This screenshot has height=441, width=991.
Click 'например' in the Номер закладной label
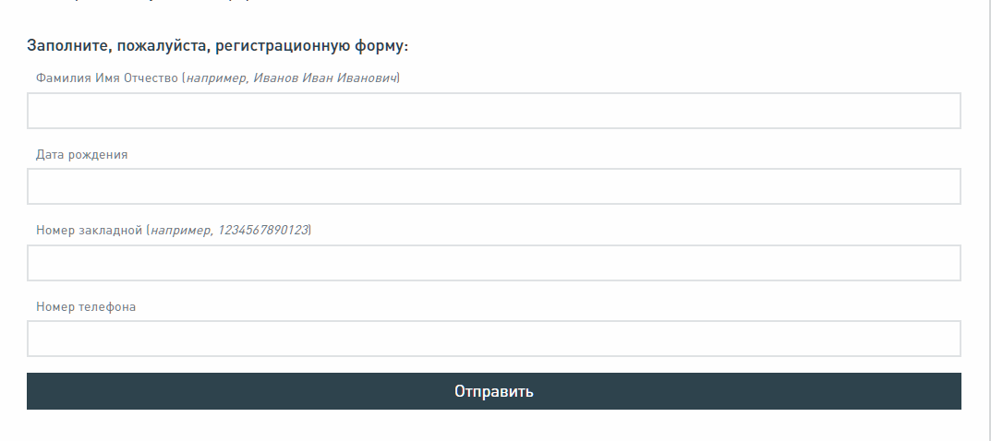(180, 231)
